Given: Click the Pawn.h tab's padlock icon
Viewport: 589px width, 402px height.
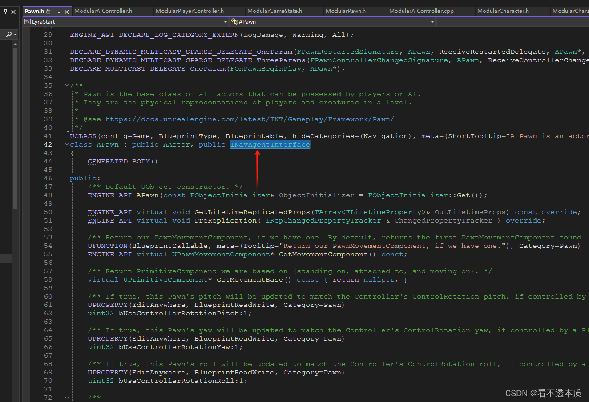Looking at the screenshot, I should coord(48,11).
